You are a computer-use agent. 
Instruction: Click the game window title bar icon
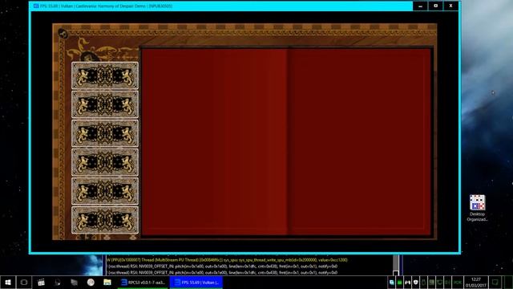point(36,6)
